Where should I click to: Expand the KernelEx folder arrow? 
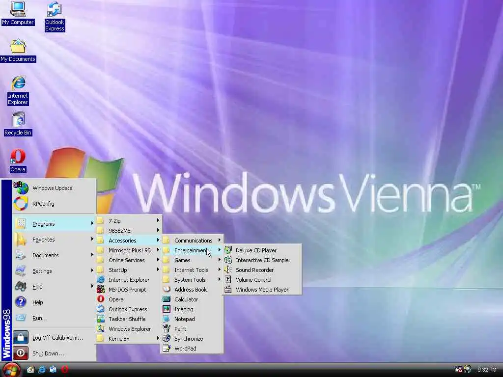click(x=158, y=338)
